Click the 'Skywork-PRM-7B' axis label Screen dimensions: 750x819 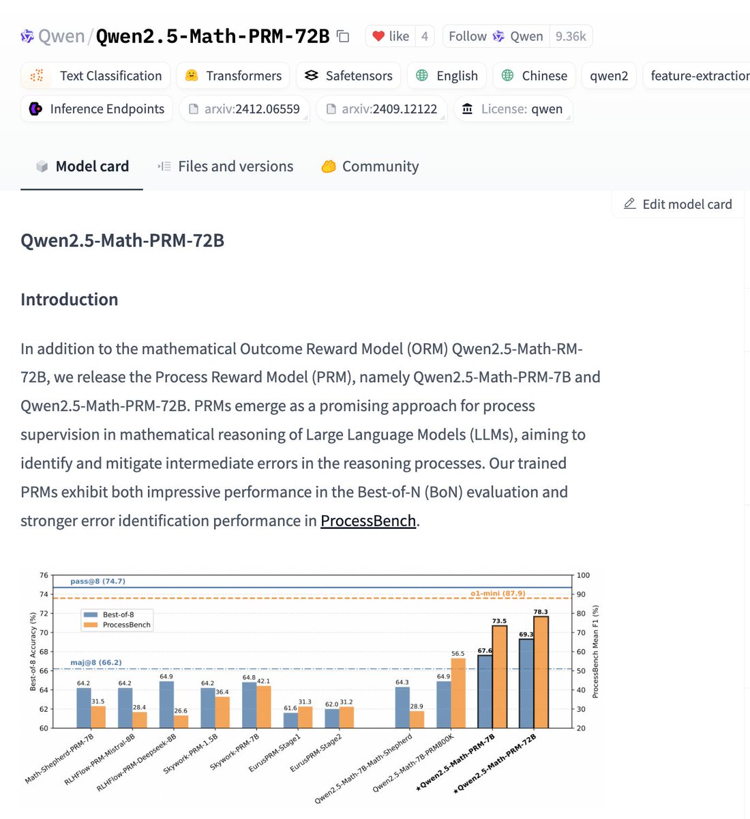click(x=235, y=751)
